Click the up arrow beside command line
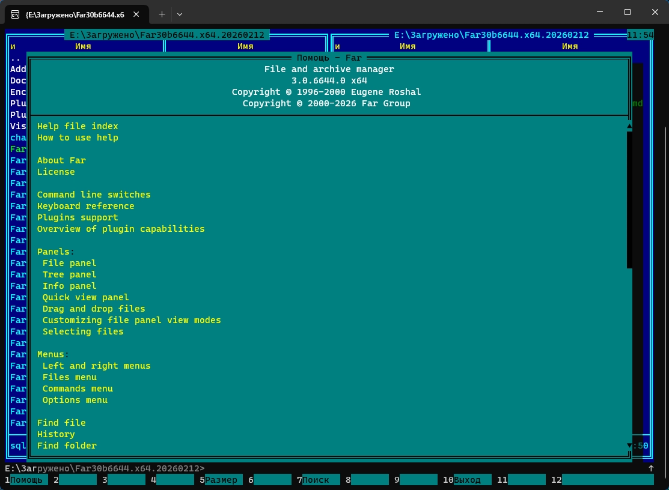Screen dimensions: 669x490 pyautogui.click(x=650, y=468)
